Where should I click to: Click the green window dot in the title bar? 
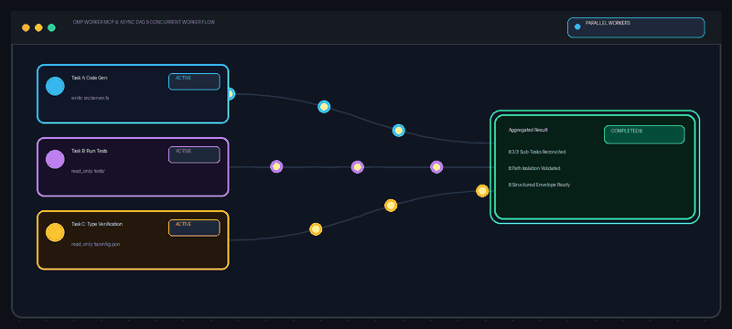click(x=51, y=27)
